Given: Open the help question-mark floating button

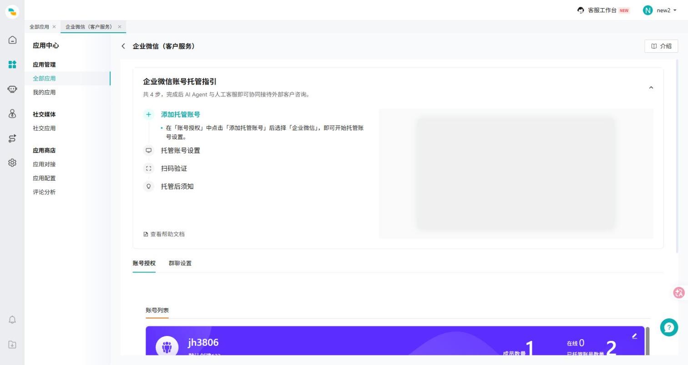Looking at the screenshot, I should 669,327.
